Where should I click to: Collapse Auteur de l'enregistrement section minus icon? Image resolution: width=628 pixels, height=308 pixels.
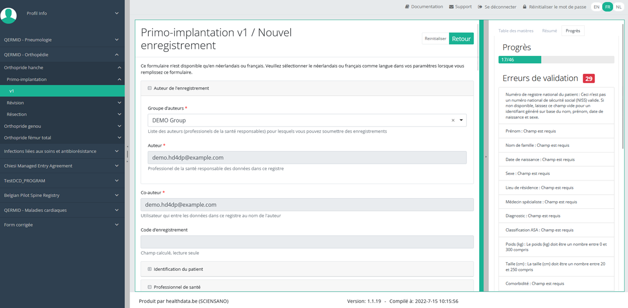150,88
